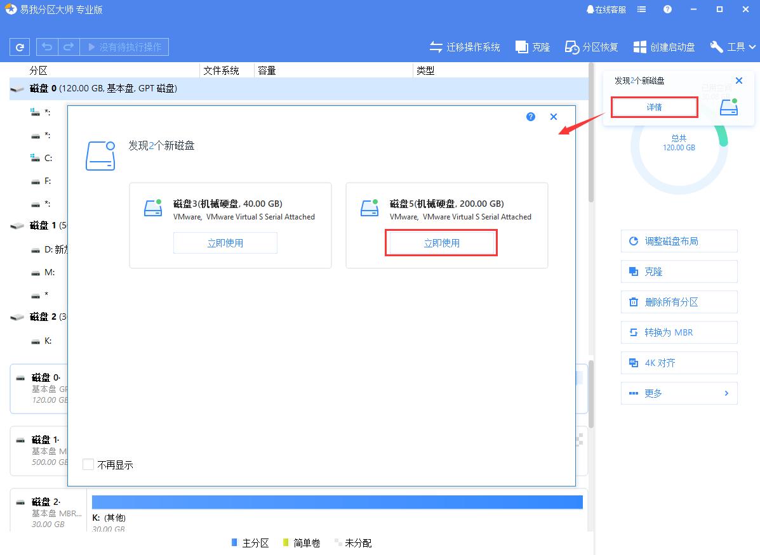Expand the 更多 option in the right panel
Image resolution: width=760 pixels, height=555 pixels.
pos(679,393)
